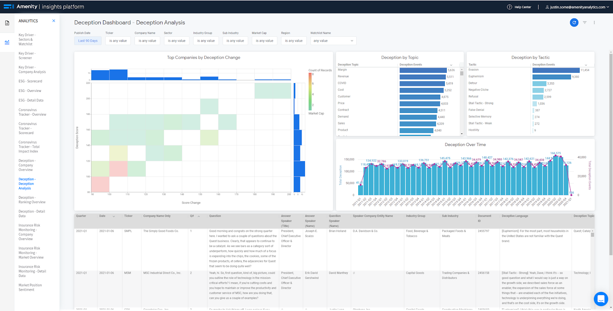613x311 pixels.
Task: Open the dashboard filter toggle icon
Action: pos(585,23)
